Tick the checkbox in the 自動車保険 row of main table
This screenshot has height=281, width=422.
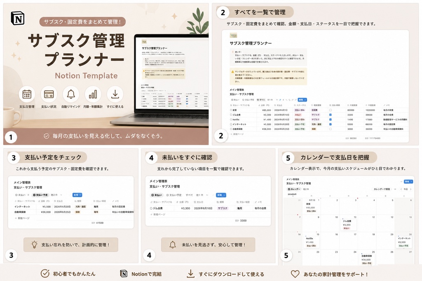click(331, 129)
